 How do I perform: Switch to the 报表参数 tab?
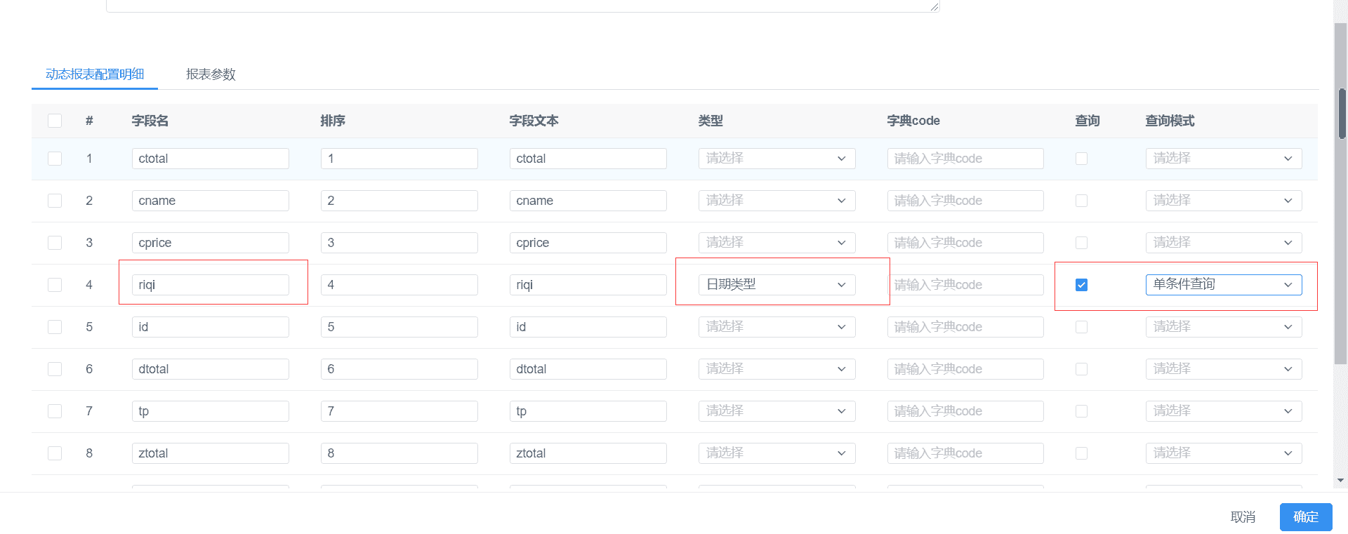click(211, 74)
